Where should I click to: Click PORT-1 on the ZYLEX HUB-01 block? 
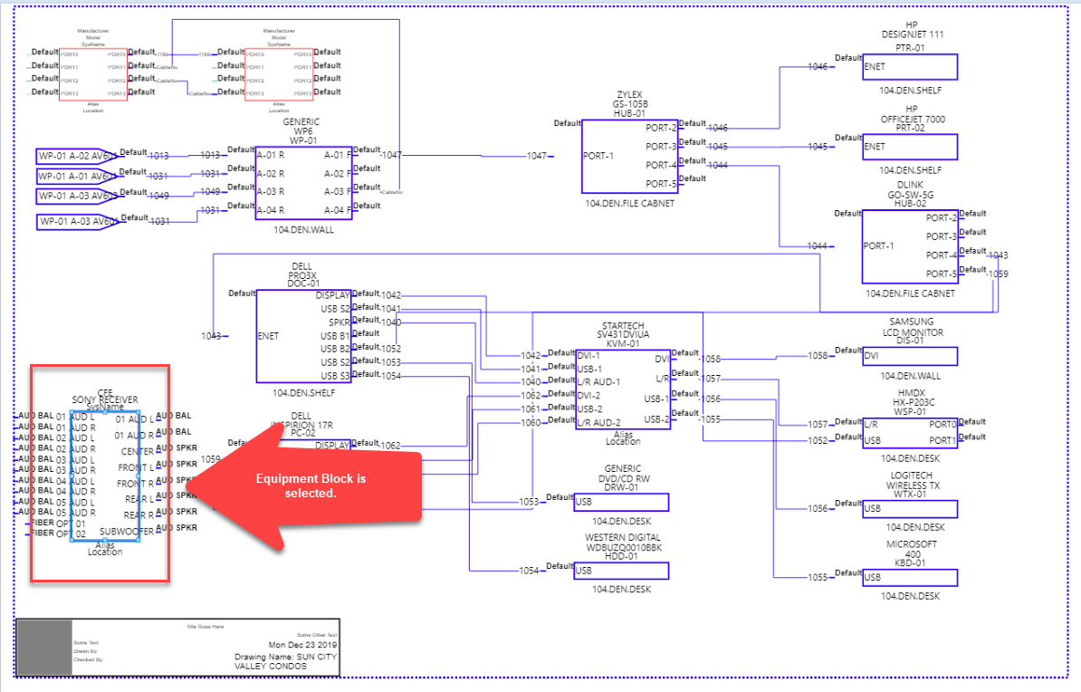click(x=598, y=156)
